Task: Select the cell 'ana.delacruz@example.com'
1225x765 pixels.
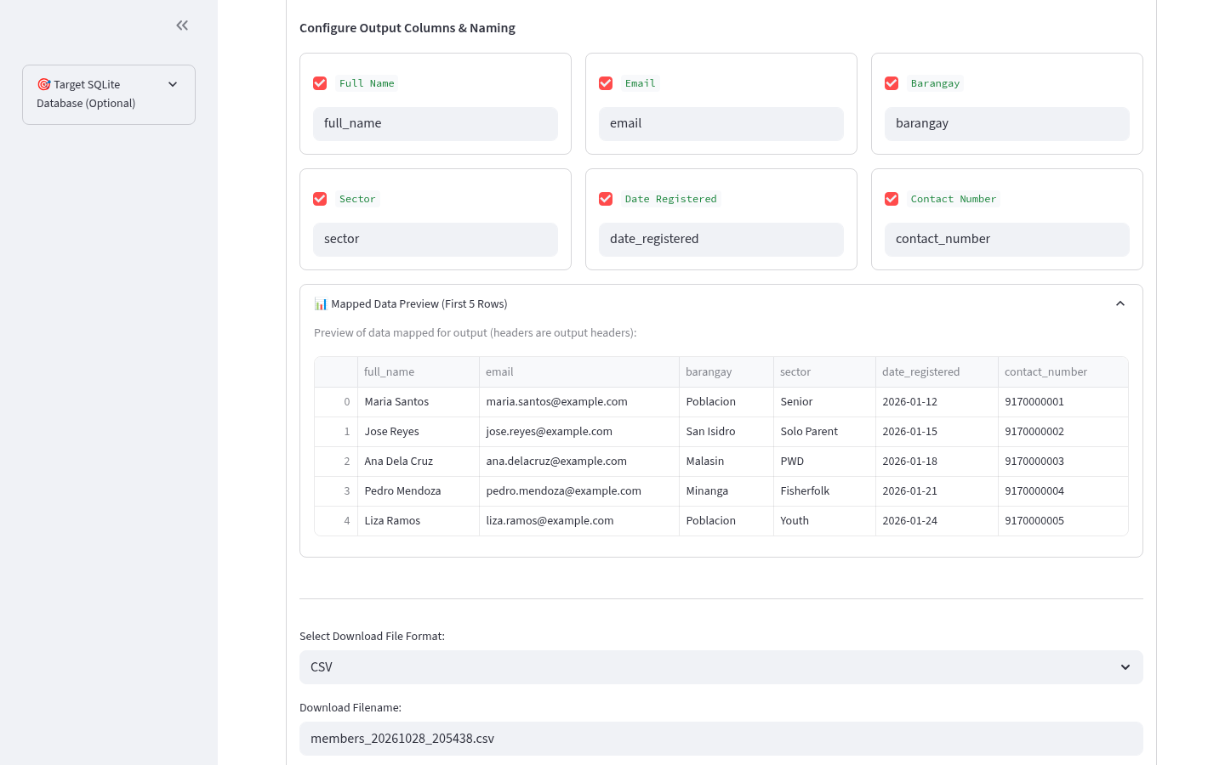Action: (579, 462)
